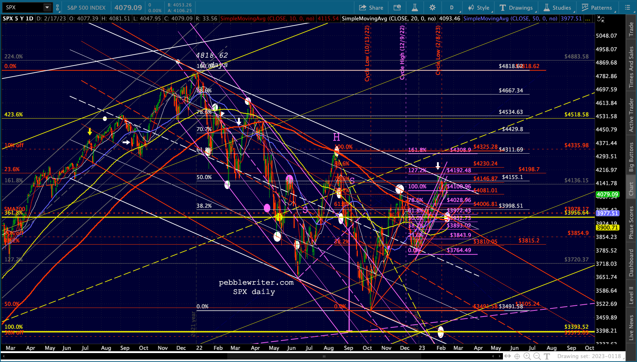Click the Cycle High (12/9/22) vertical label

tap(402, 53)
